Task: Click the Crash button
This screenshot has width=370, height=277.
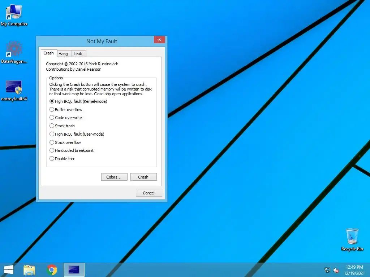Action: [143, 177]
